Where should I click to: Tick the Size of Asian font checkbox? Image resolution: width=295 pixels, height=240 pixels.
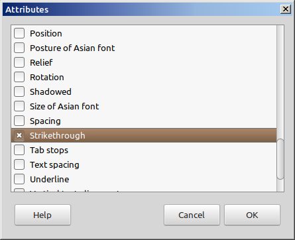click(19, 106)
